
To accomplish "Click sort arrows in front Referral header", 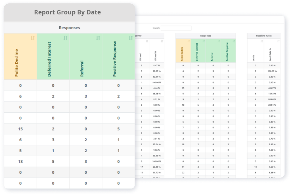I will click(x=98, y=38).
